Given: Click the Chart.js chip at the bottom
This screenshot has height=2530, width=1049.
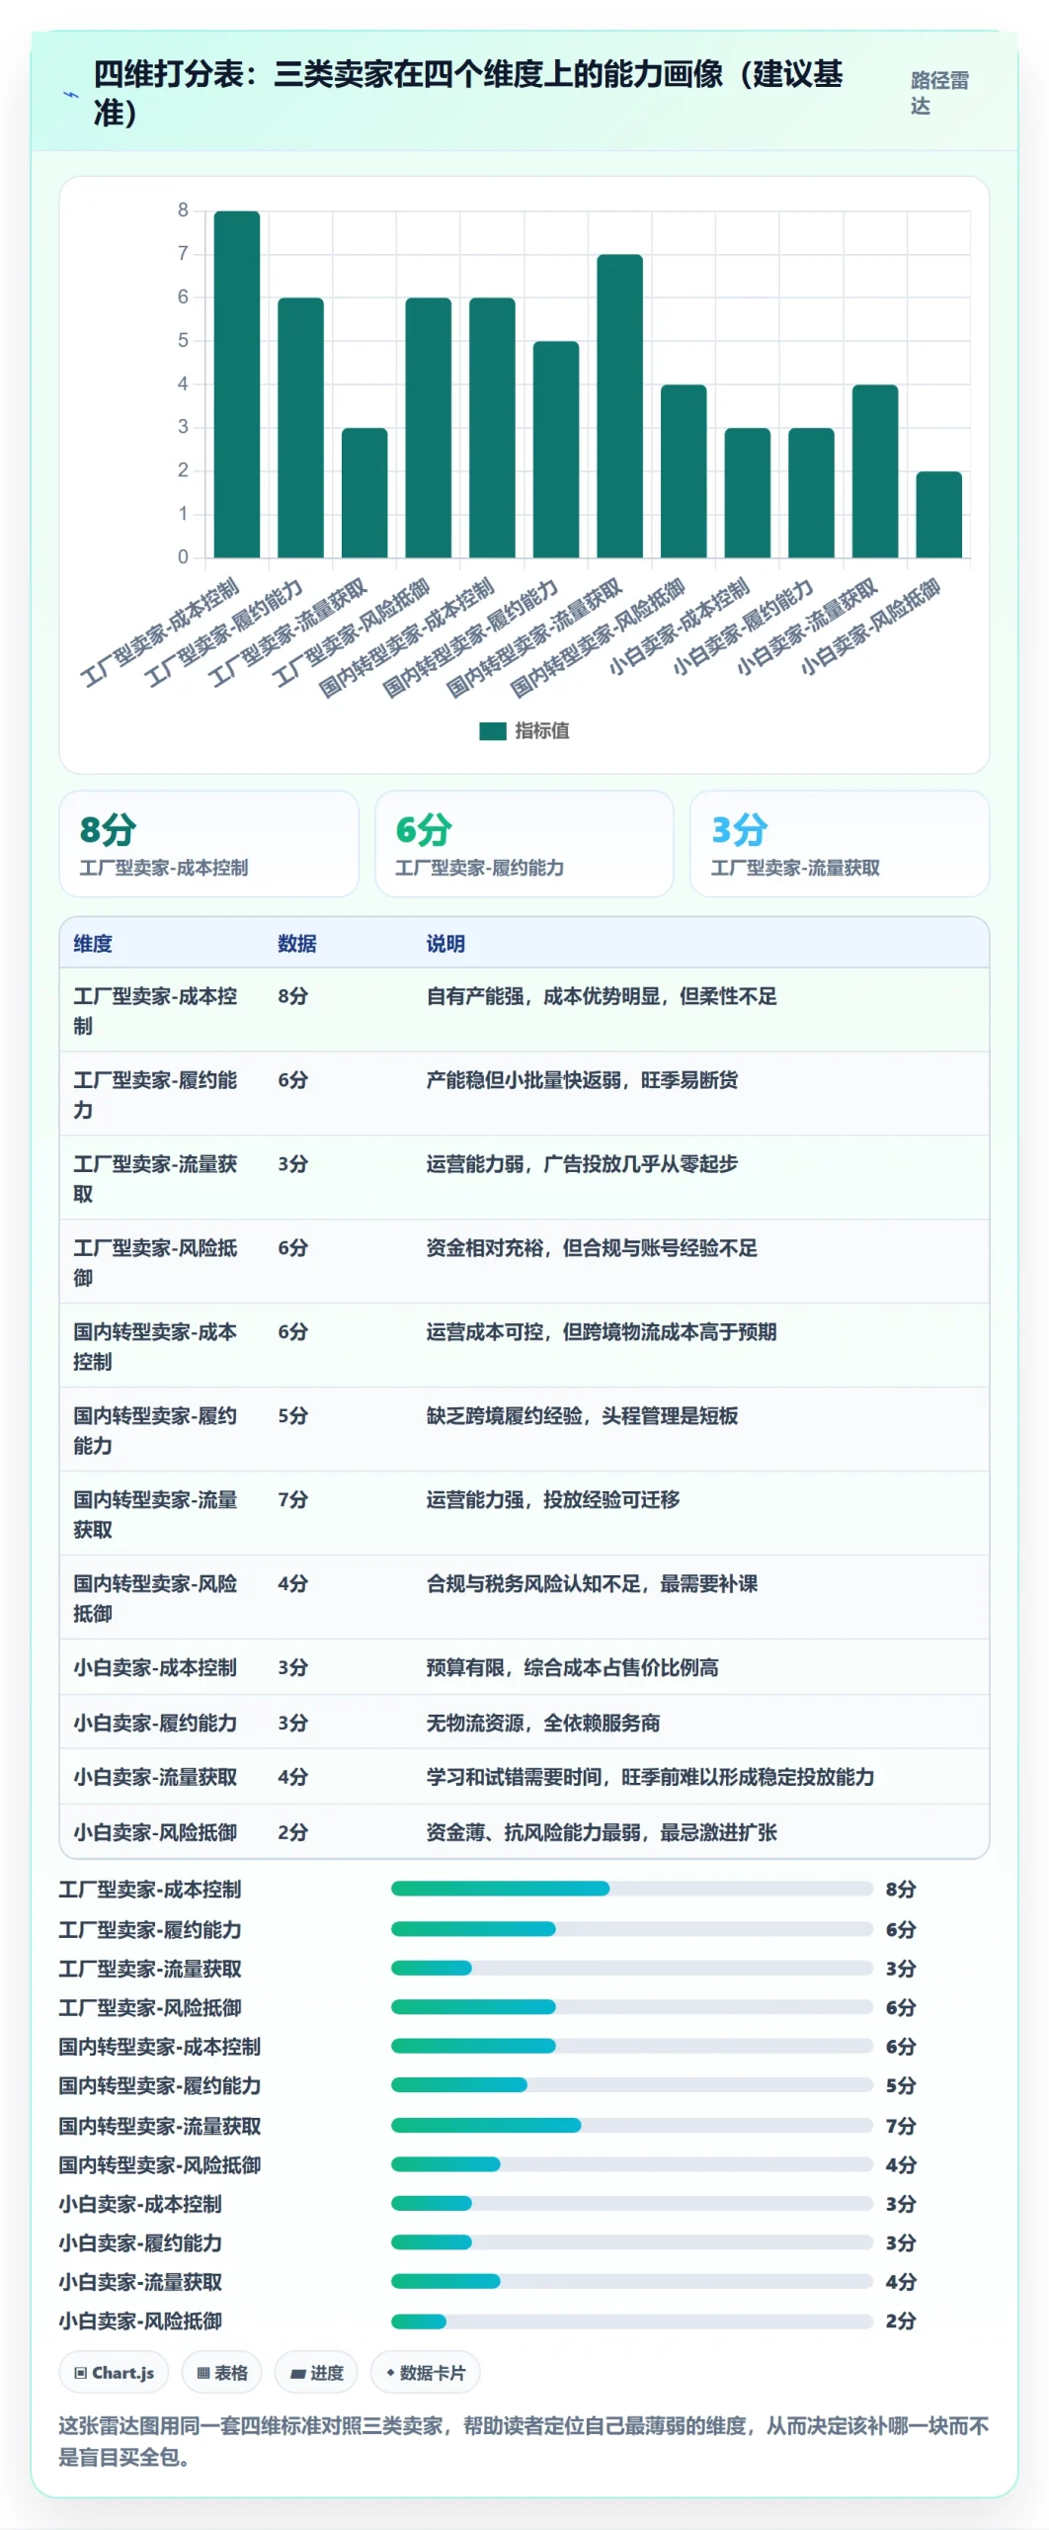Looking at the screenshot, I should tap(115, 2372).
